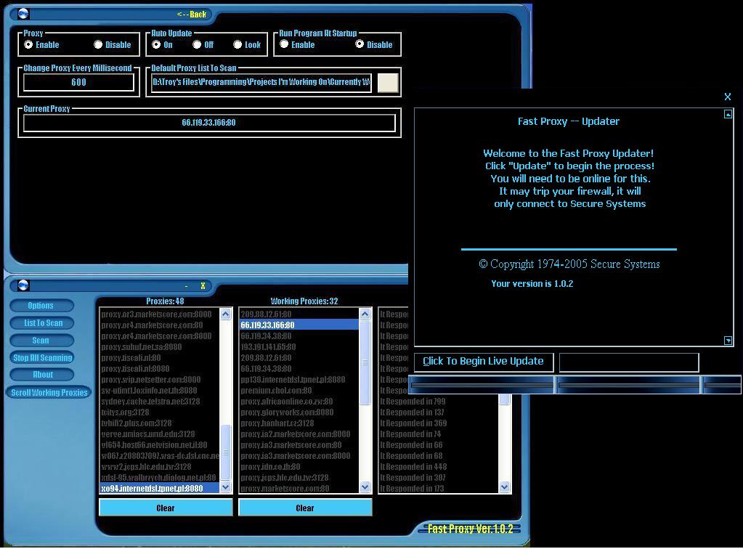Open the About section
Image resolution: width=743 pixels, height=549 pixels.
(x=43, y=375)
